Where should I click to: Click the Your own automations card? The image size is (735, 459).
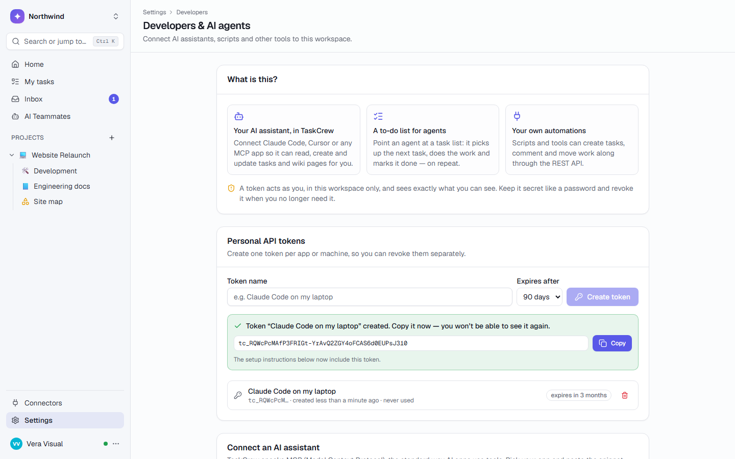pos(572,140)
